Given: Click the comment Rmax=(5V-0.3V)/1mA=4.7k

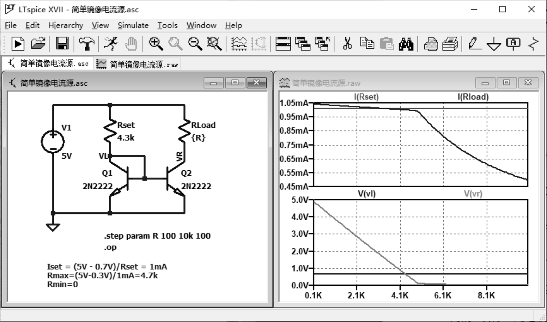Looking at the screenshot, I should tap(102, 276).
